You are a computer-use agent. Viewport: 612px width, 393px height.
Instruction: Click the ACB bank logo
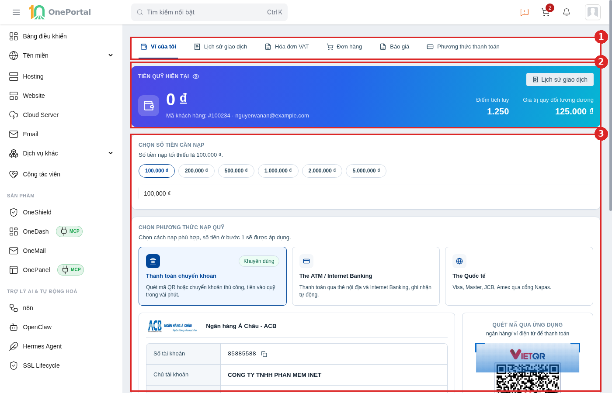[x=172, y=326]
